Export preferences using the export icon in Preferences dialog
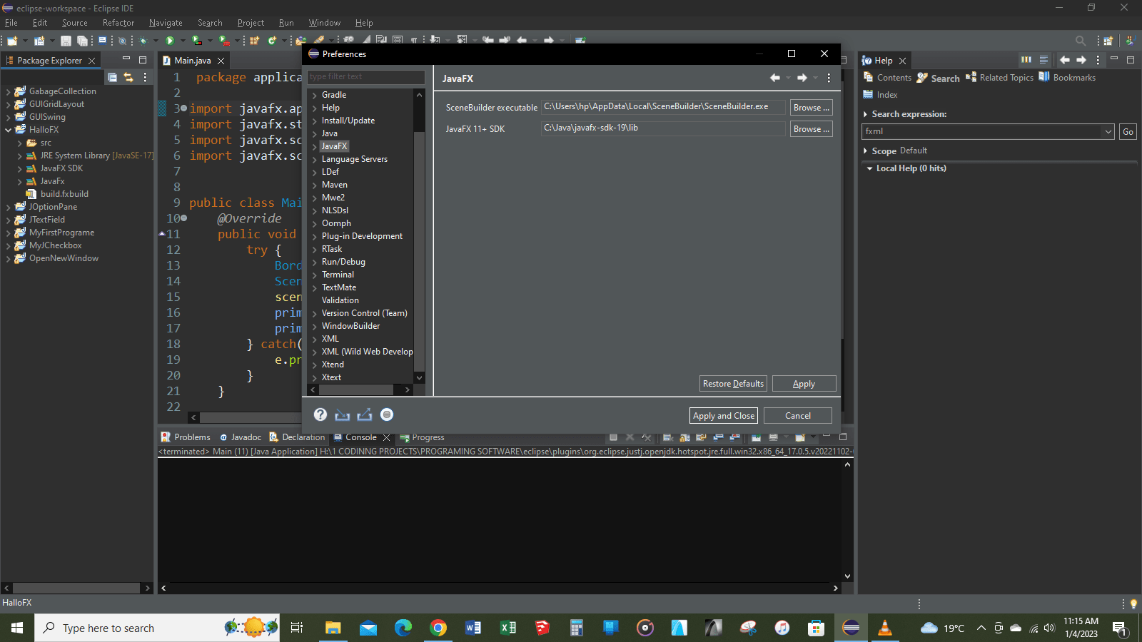Viewport: 1142px width, 642px height. (365, 414)
